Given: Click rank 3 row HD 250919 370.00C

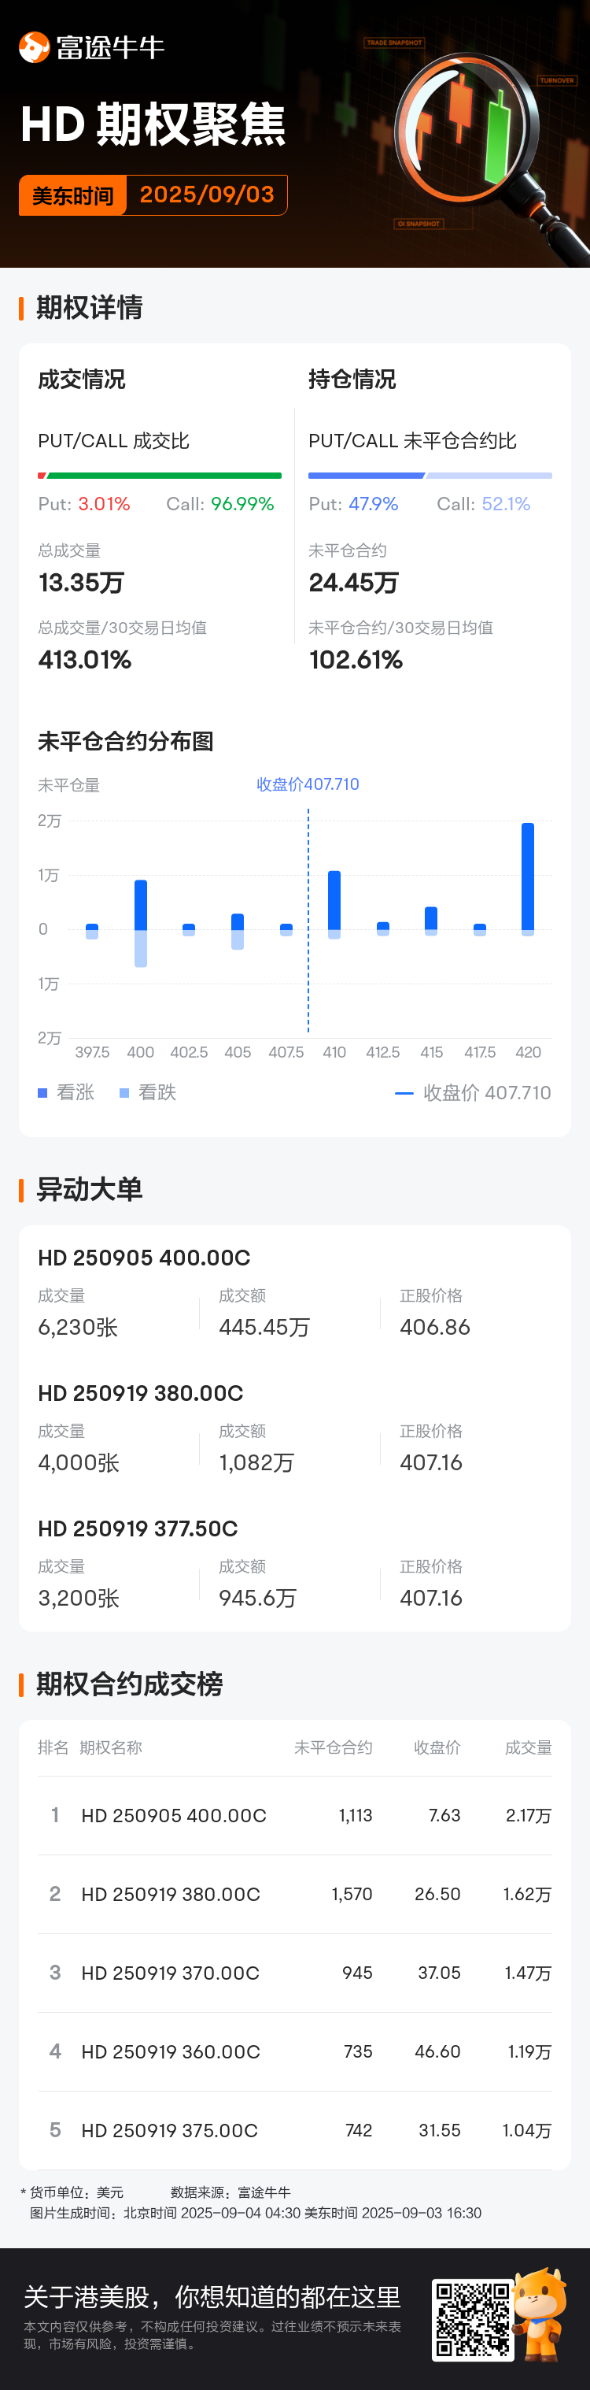Looking at the screenshot, I should pos(294,1973).
